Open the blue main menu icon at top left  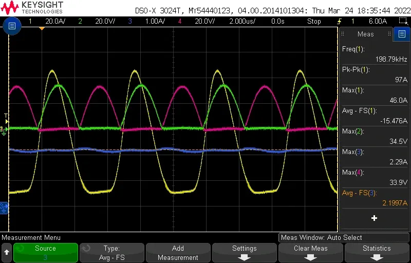tap(12, 26)
